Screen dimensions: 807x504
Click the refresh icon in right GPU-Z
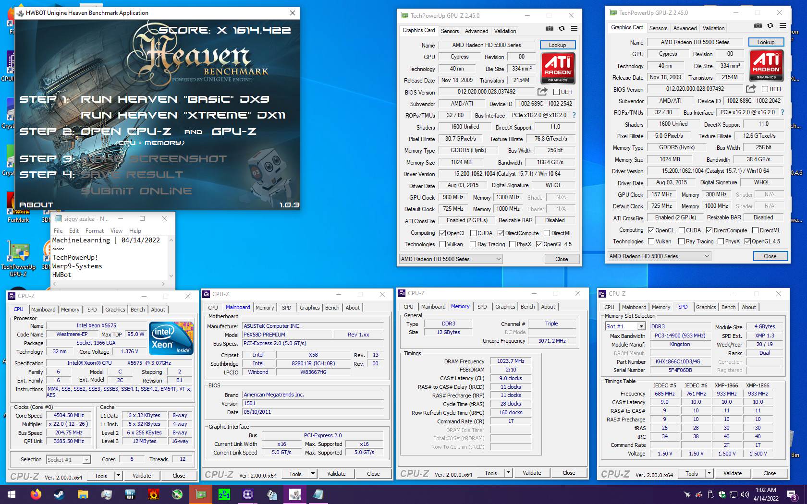tap(770, 26)
